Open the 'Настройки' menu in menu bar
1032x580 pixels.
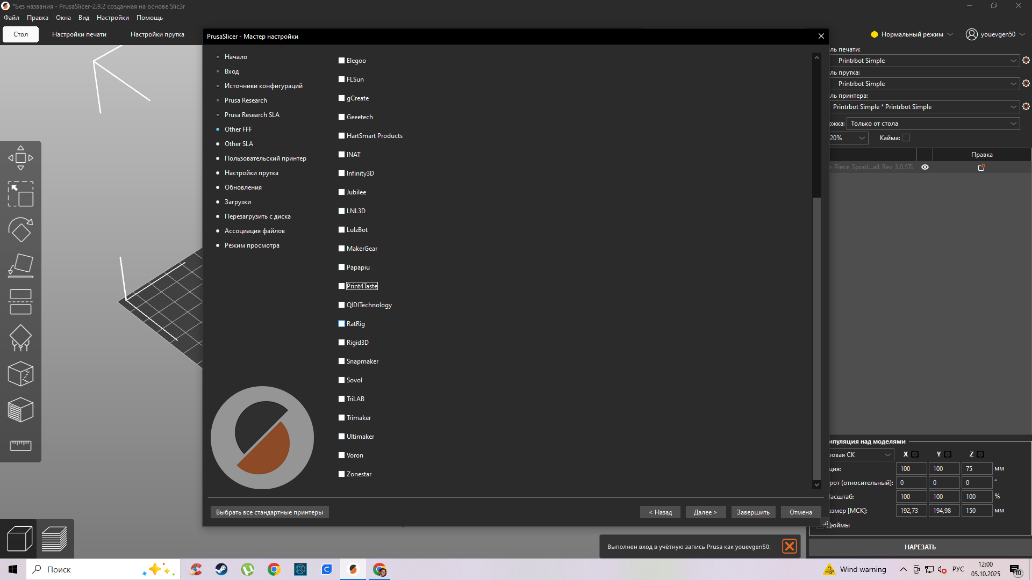(112, 18)
